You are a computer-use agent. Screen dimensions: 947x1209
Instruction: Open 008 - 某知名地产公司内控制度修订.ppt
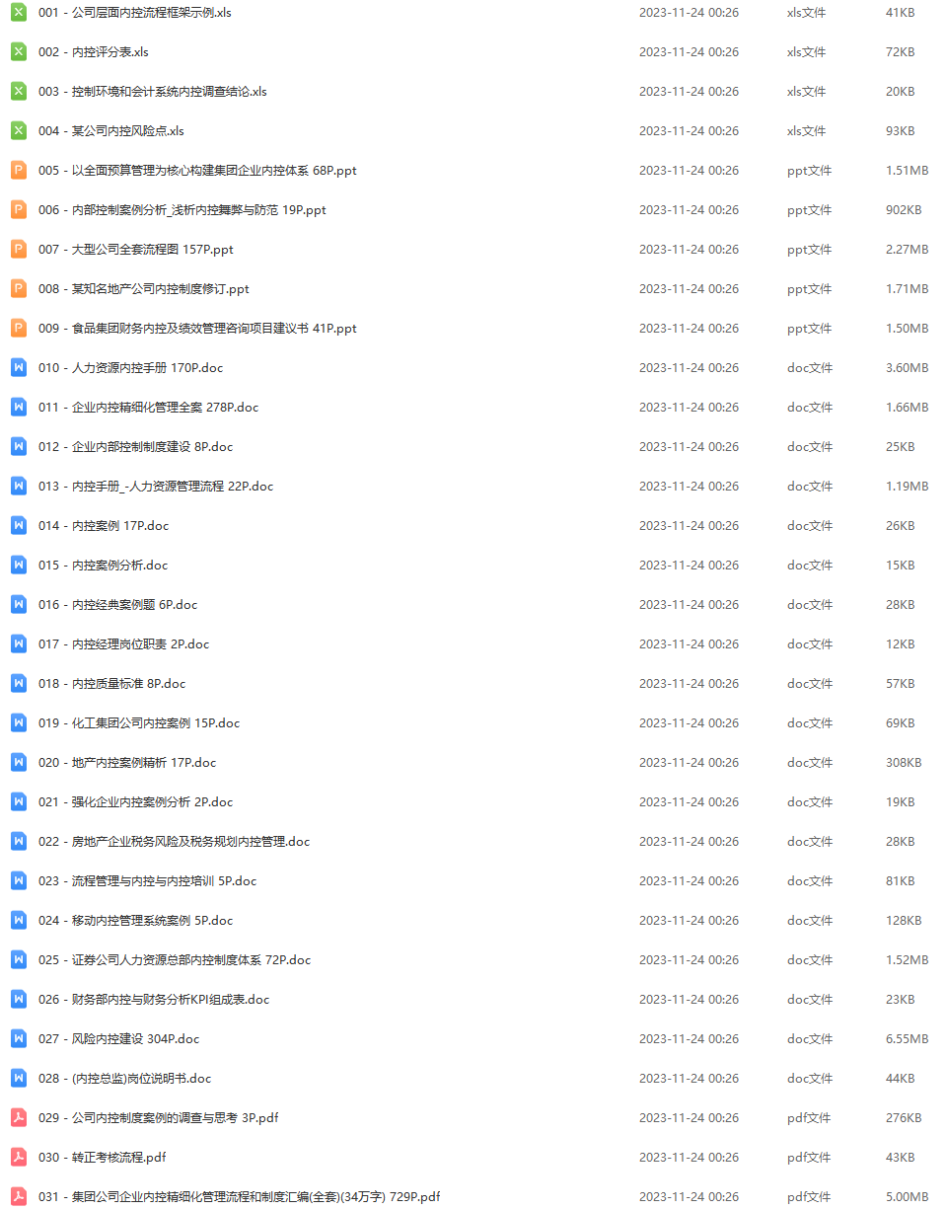coord(144,289)
